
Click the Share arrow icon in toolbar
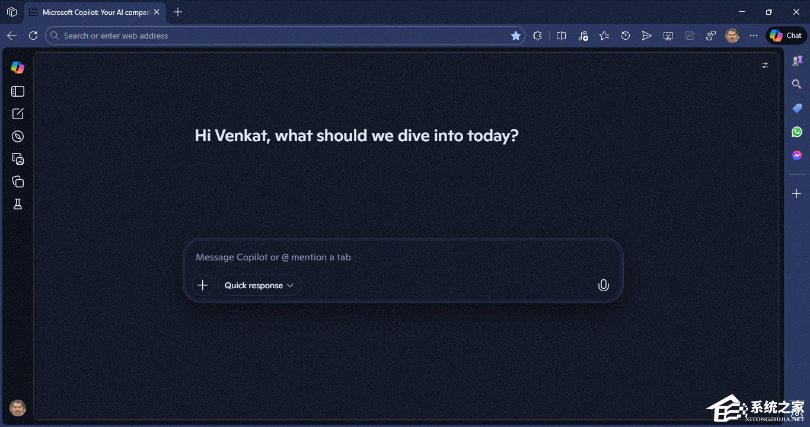pos(690,36)
